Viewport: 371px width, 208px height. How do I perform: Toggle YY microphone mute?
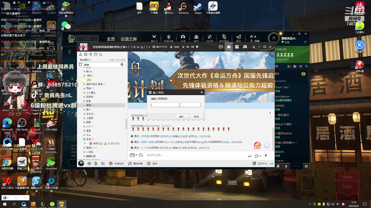96,164
